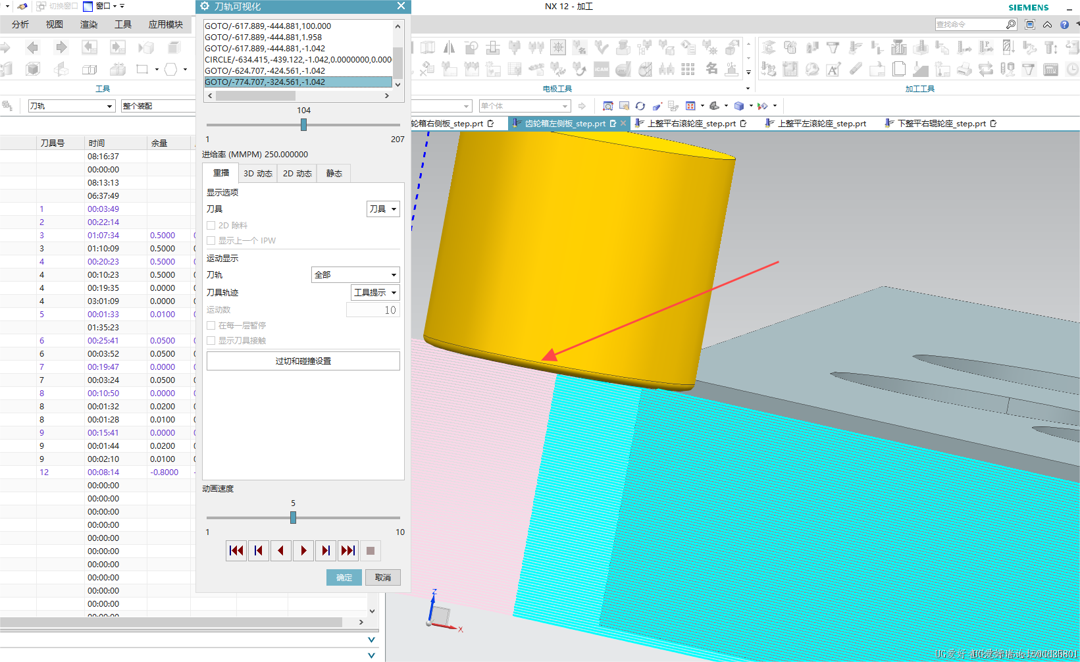Click the blank document icon in 加工工具 ribbon
The height and width of the screenshot is (662, 1080).
click(899, 69)
